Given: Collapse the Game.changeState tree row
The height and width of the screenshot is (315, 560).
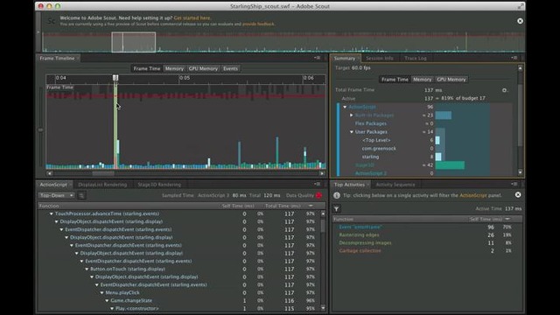Looking at the screenshot, I should (107, 300).
